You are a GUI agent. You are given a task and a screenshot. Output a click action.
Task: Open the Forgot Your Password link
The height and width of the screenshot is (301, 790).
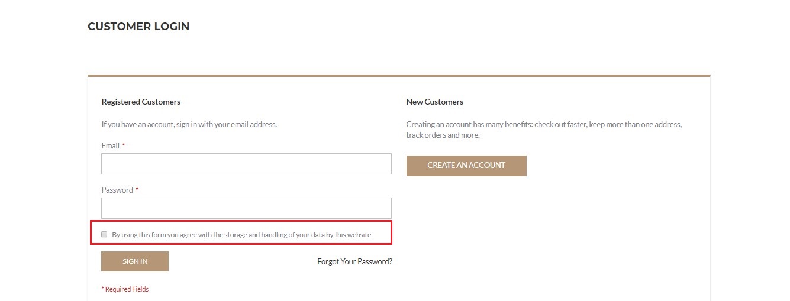354,261
